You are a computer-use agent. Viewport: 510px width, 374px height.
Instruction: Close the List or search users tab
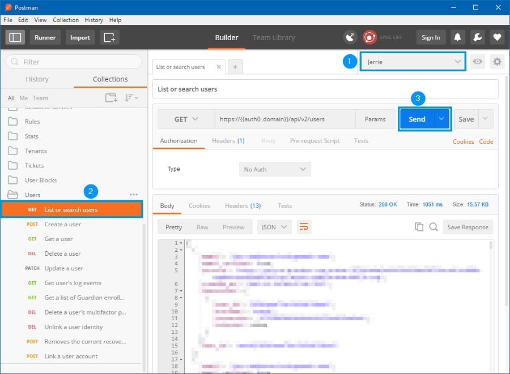point(219,67)
